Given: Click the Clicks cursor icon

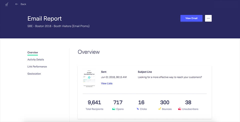Looking at the screenshot, I should (137, 109).
